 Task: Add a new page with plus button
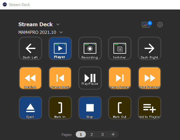(x=113, y=134)
